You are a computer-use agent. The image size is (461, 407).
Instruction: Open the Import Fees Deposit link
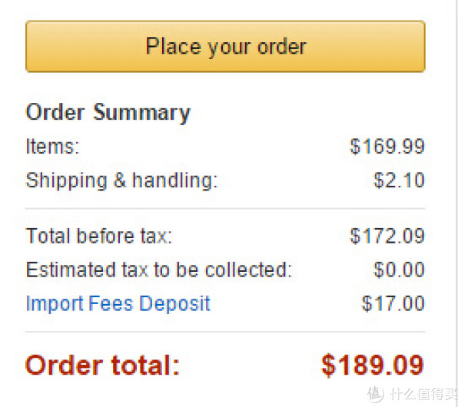[118, 304]
